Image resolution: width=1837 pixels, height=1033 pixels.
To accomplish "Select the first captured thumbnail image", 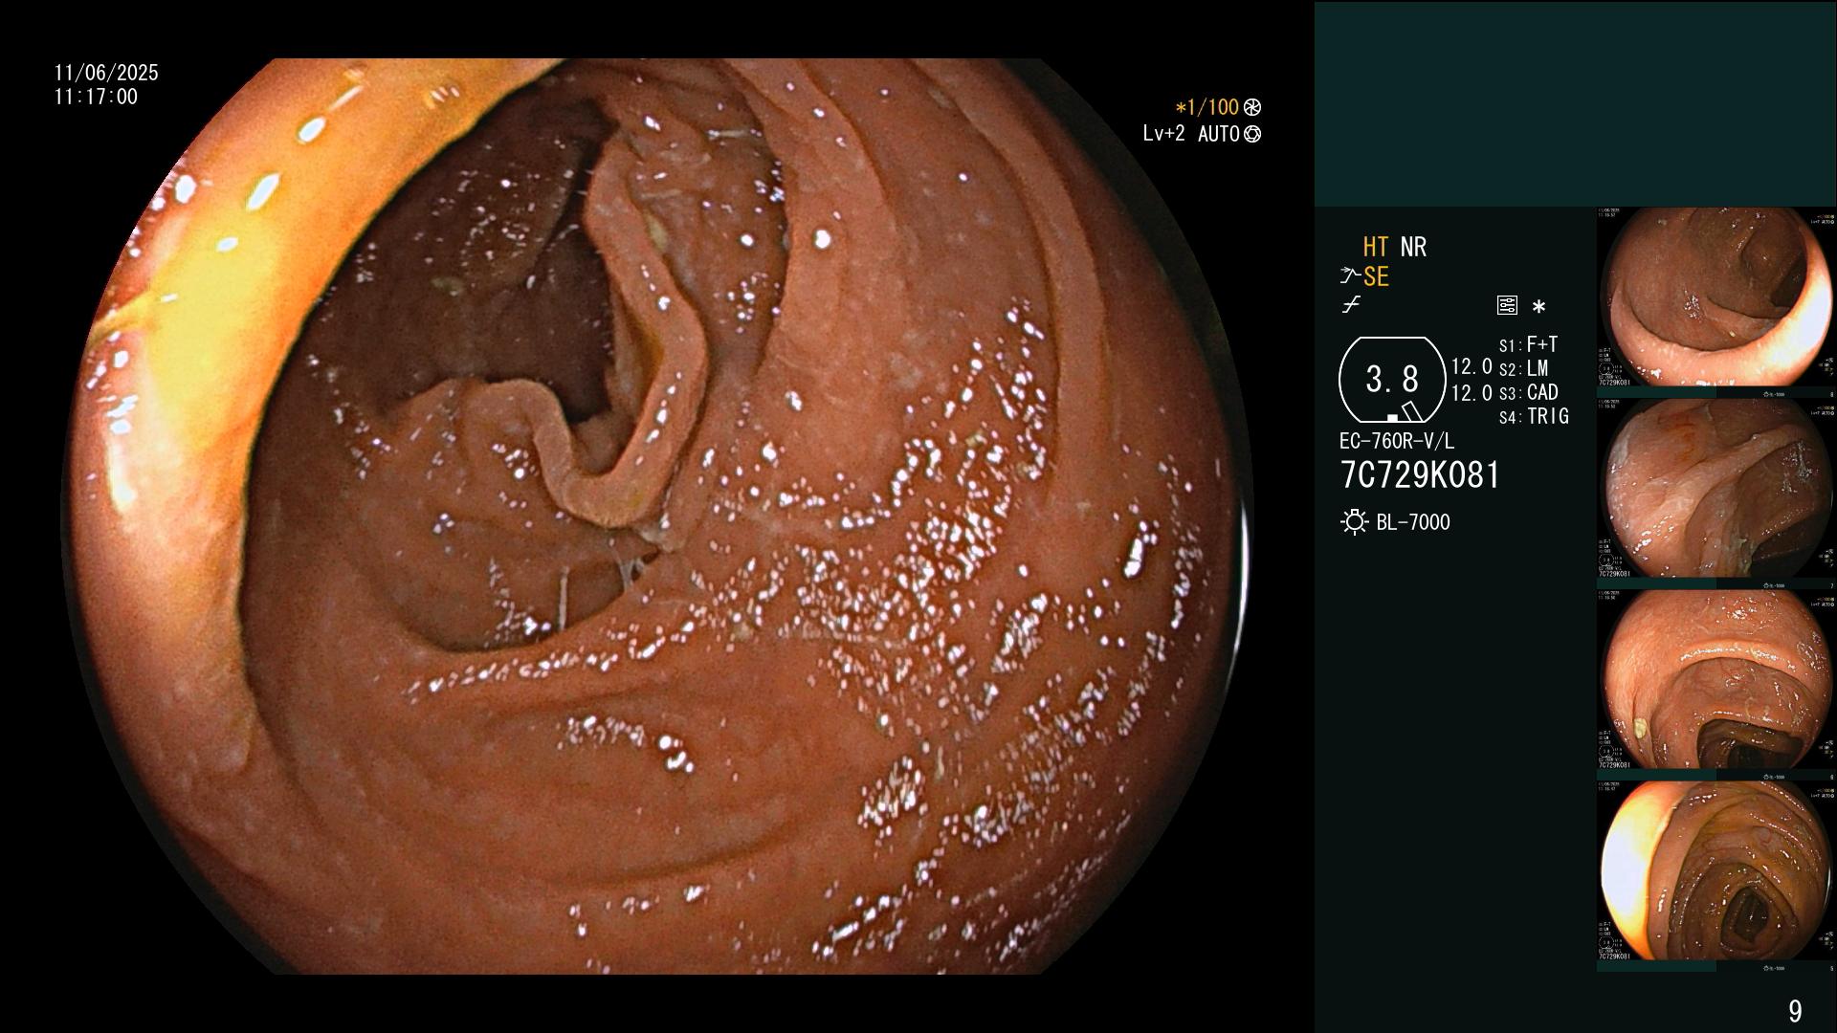I will tap(1715, 297).
